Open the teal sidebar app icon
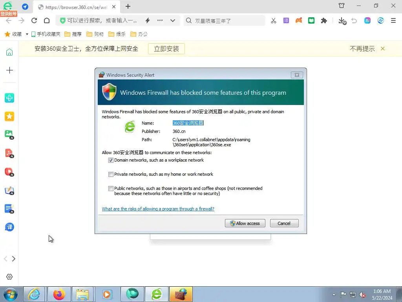402x302 pixels. click(x=9, y=98)
